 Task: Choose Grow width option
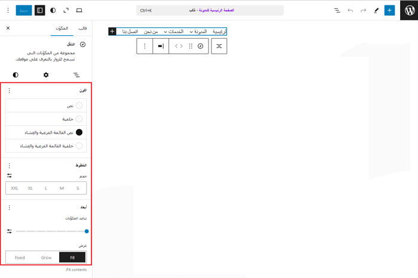(46, 258)
